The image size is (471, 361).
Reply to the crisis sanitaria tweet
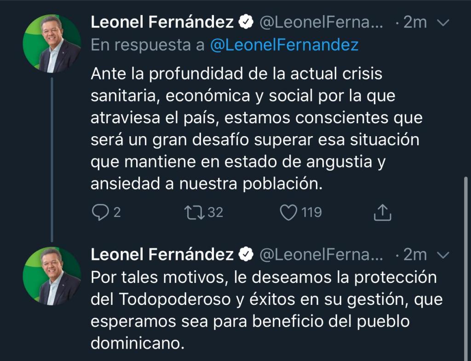tap(100, 212)
